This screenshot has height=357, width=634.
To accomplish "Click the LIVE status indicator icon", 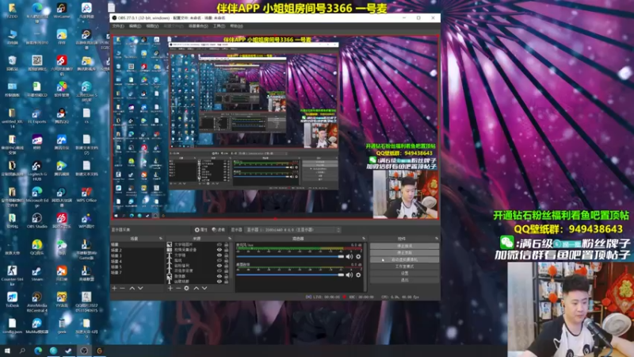I will pyautogui.click(x=308, y=297).
